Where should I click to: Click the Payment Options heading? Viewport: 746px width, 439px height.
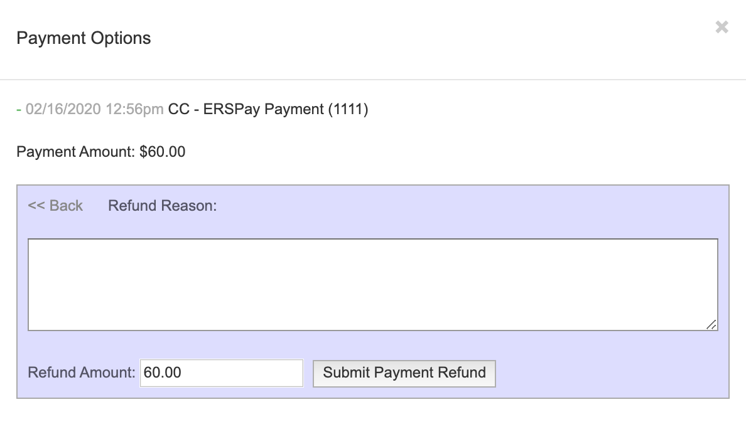point(84,38)
